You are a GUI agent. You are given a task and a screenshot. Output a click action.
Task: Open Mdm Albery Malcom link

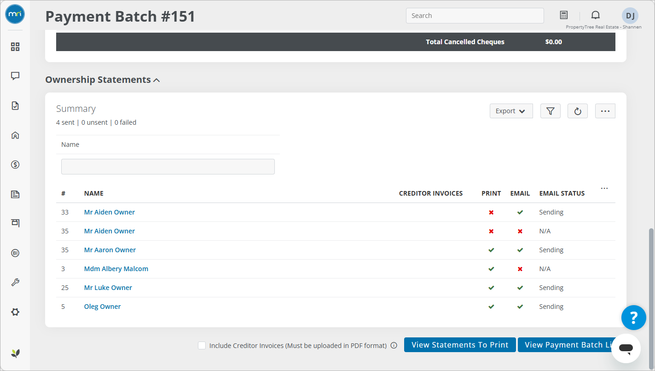[116, 269]
